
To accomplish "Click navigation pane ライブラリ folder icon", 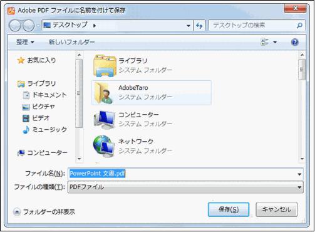I will click(x=21, y=84).
